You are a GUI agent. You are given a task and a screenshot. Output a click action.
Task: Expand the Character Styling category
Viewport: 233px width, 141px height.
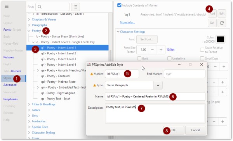pos(29,132)
